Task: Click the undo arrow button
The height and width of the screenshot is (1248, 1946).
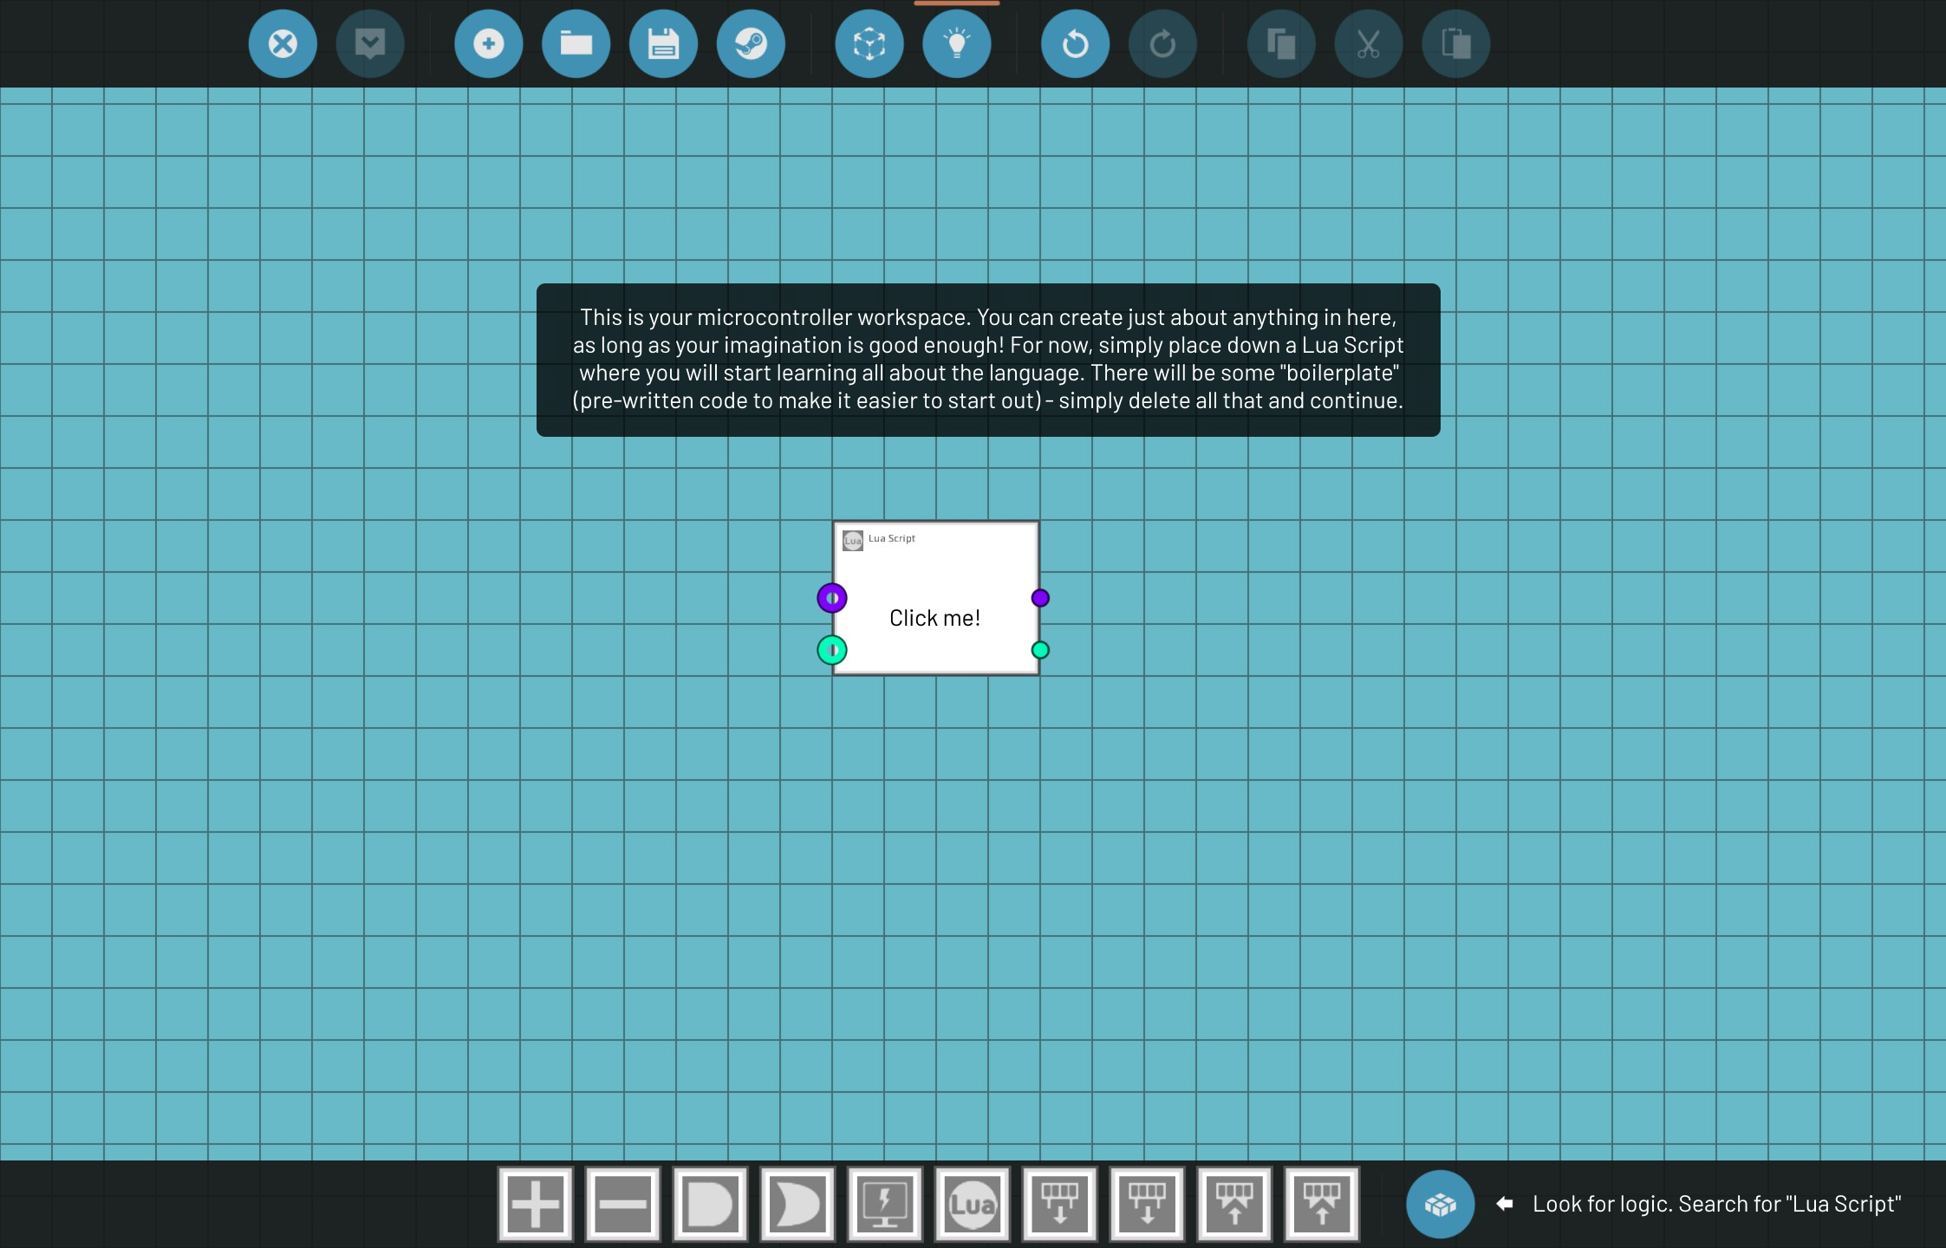Action: 1075,44
